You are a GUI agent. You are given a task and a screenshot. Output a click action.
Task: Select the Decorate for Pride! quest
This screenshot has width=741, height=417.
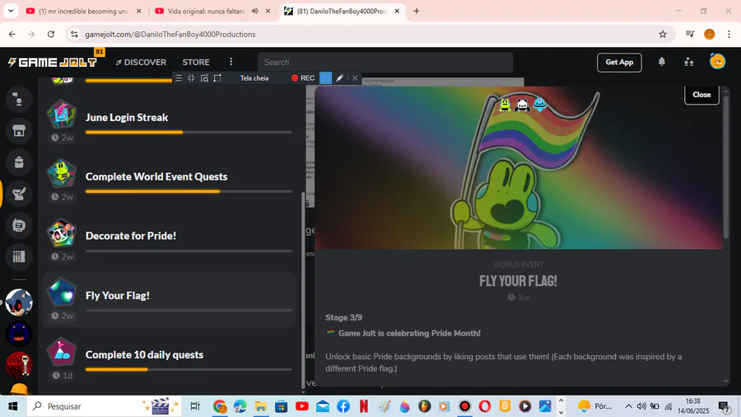click(x=169, y=240)
